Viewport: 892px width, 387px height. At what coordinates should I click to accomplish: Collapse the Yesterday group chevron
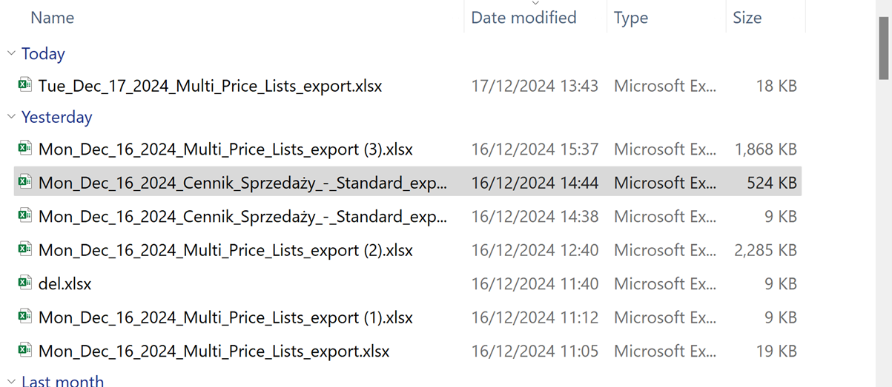pos(11,117)
